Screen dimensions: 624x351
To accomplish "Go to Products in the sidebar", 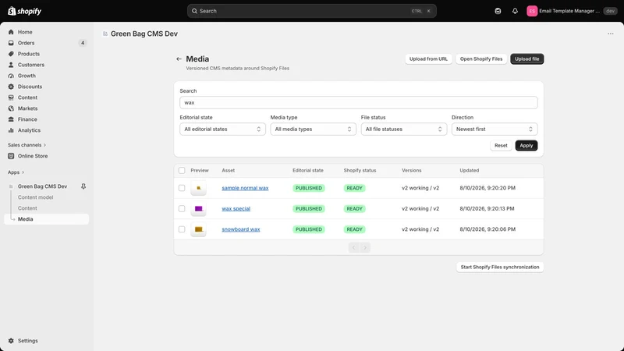I will (29, 54).
